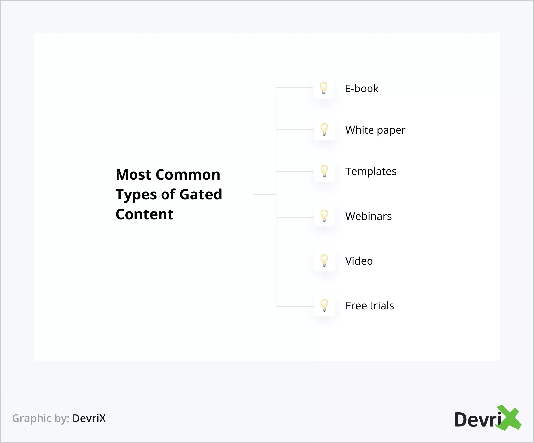Click the lightbulb icon beside Webinars
Screen dimensions: 534x443
[324, 216]
